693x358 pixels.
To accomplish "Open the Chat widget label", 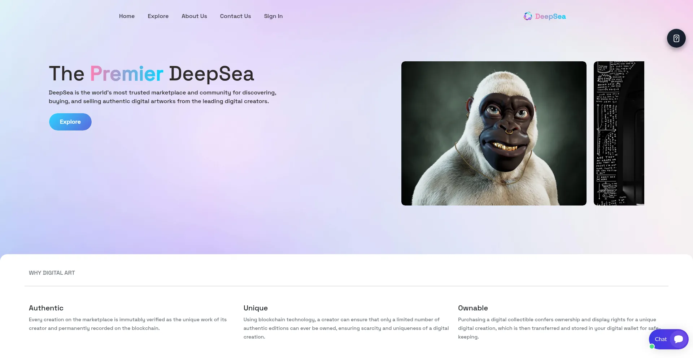I will pos(661,339).
